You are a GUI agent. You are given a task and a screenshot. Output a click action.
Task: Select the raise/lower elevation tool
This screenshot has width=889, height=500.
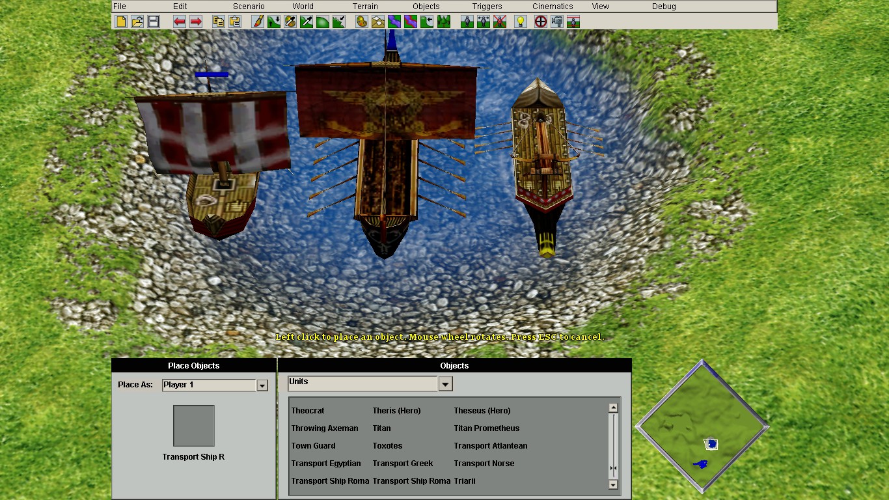(x=274, y=21)
